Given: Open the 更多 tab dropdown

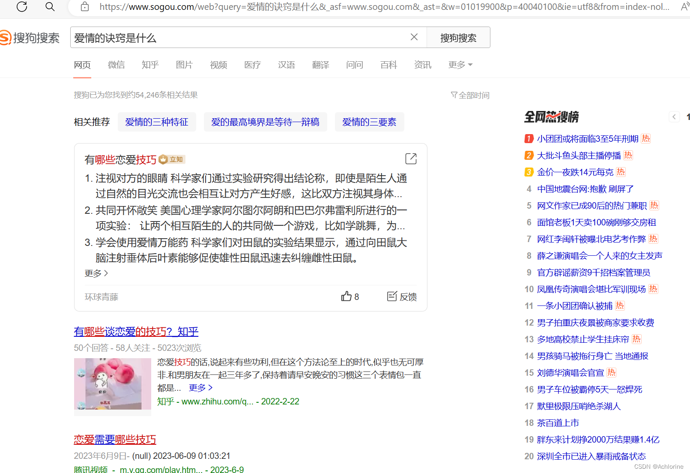Looking at the screenshot, I should (460, 65).
